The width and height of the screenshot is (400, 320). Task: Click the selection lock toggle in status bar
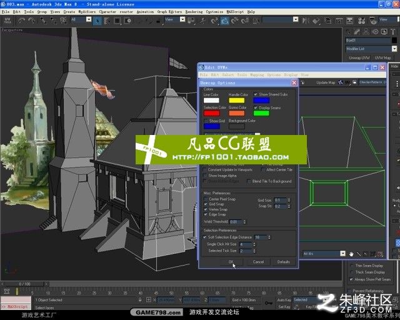tap(140, 300)
